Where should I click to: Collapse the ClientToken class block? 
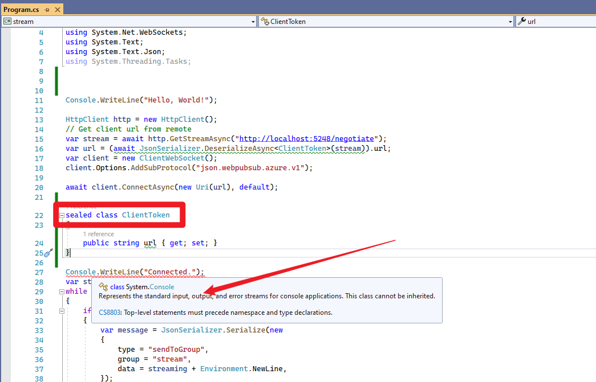tap(62, 215)
